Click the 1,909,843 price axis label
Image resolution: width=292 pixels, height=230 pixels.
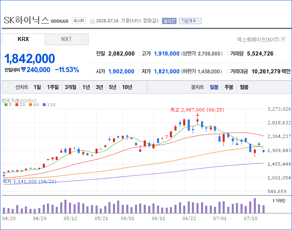279,150
